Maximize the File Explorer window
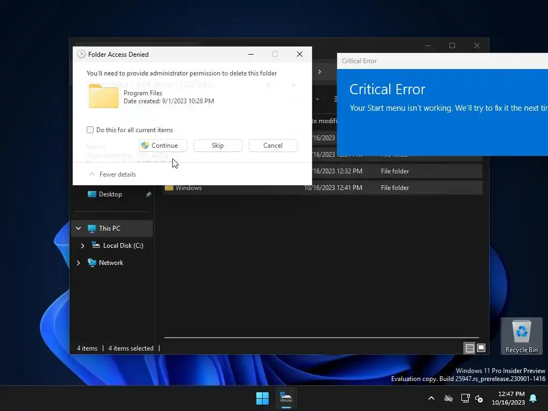This screenshot has height=411, width=548. point(452,46)
